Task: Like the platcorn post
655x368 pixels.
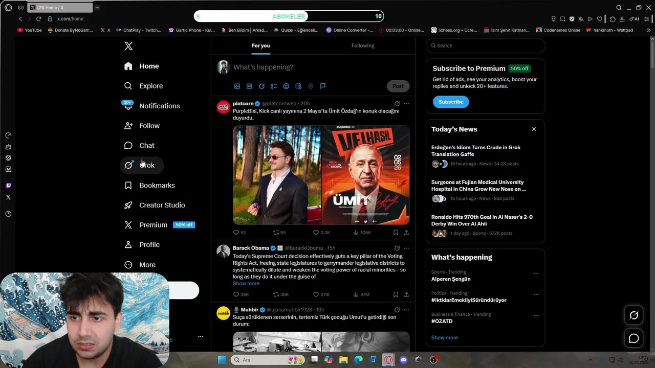Action: 321,233
